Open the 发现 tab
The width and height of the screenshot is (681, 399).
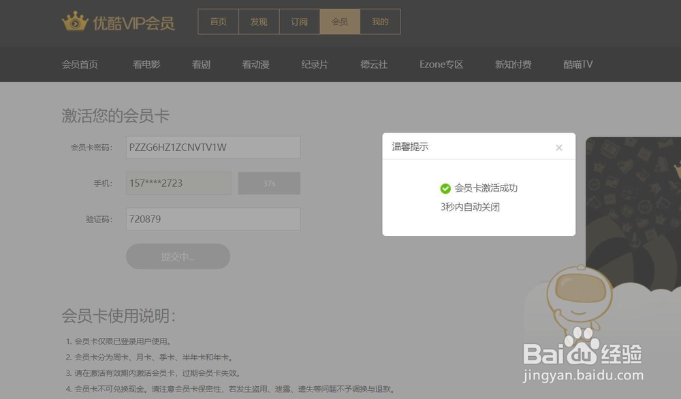pos(259,22)
